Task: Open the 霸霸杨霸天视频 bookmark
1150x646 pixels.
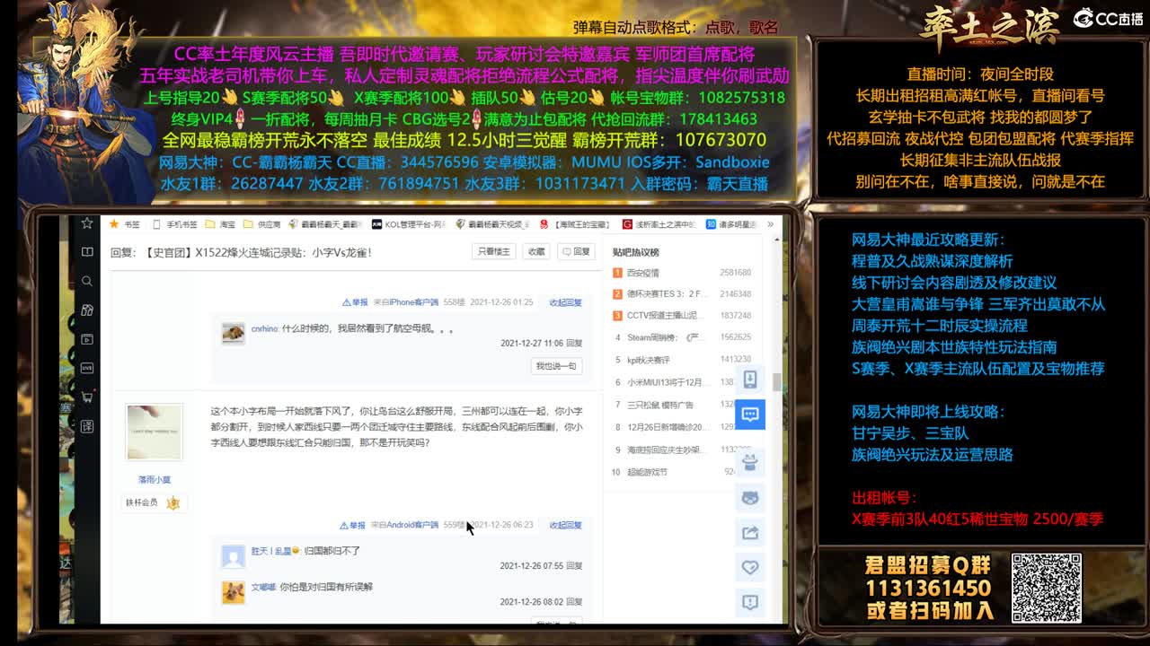Action: coord(494,224)
